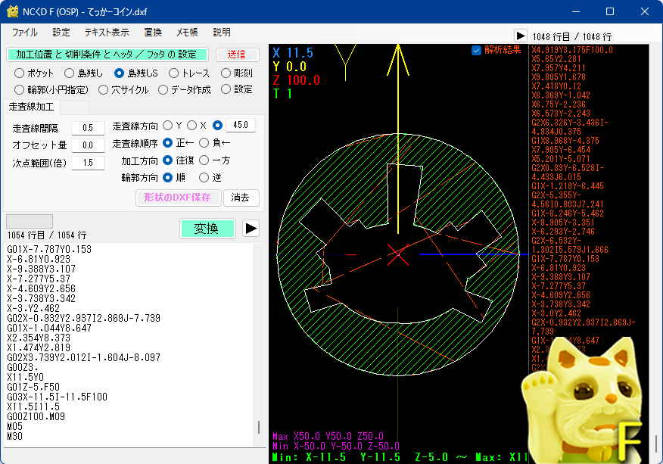Switch 走査線方向 to Y
The height and width of the screenshot is (464, 663).
[x=167, y=125]
